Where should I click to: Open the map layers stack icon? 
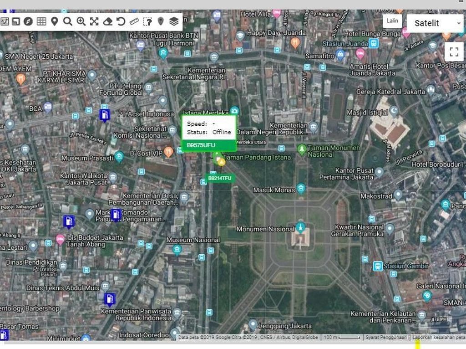pyautogui.click(x=174, y=21)
